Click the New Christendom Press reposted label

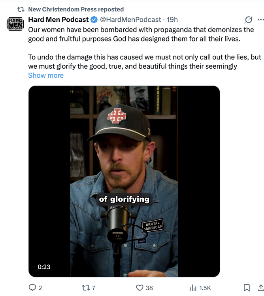(76, 9)
